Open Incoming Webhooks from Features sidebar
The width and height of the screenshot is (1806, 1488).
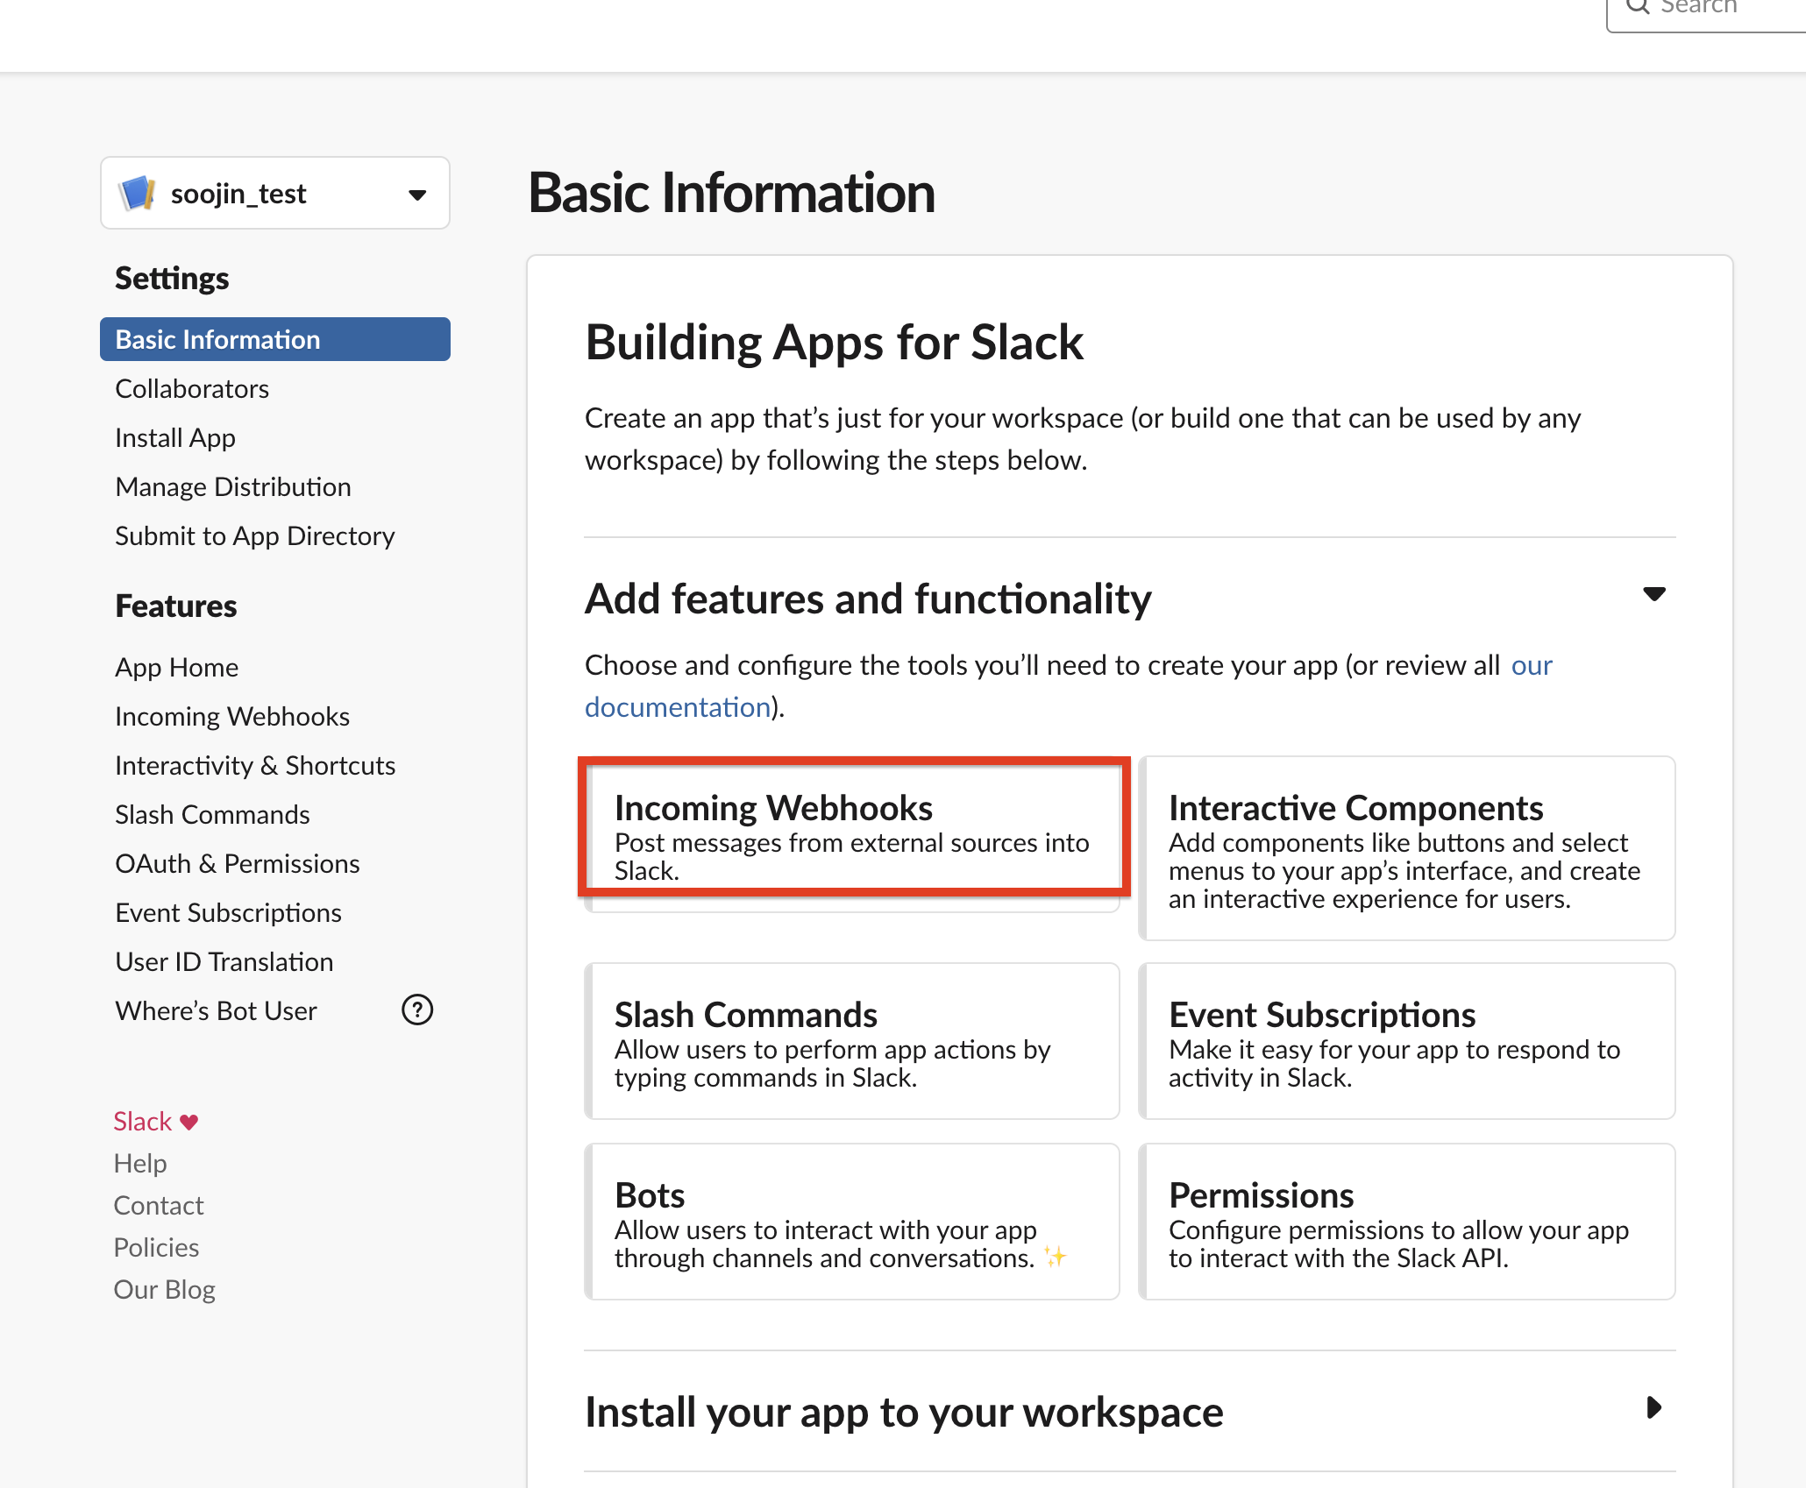[232, 716]
